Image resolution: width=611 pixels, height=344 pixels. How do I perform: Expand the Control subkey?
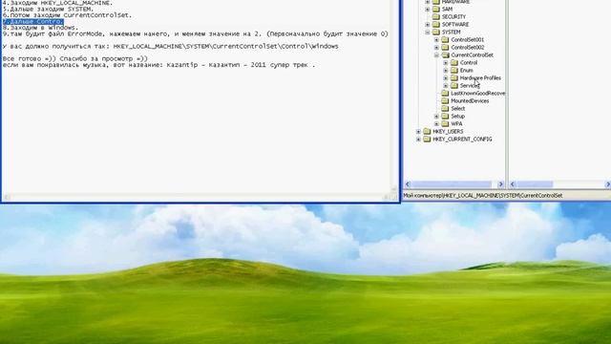(446, 62)
